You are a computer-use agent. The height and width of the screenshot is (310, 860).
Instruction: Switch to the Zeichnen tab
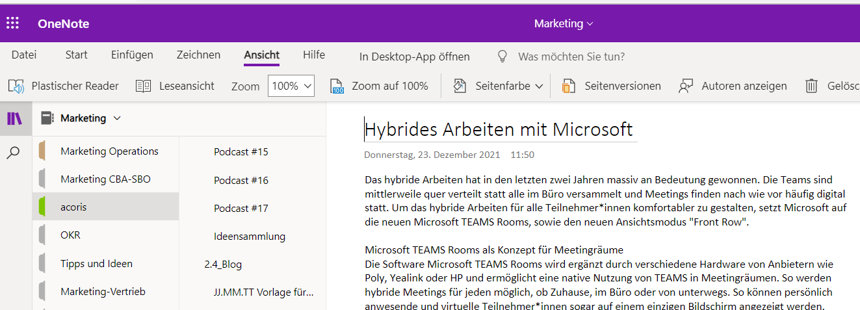tap(198, 55)
